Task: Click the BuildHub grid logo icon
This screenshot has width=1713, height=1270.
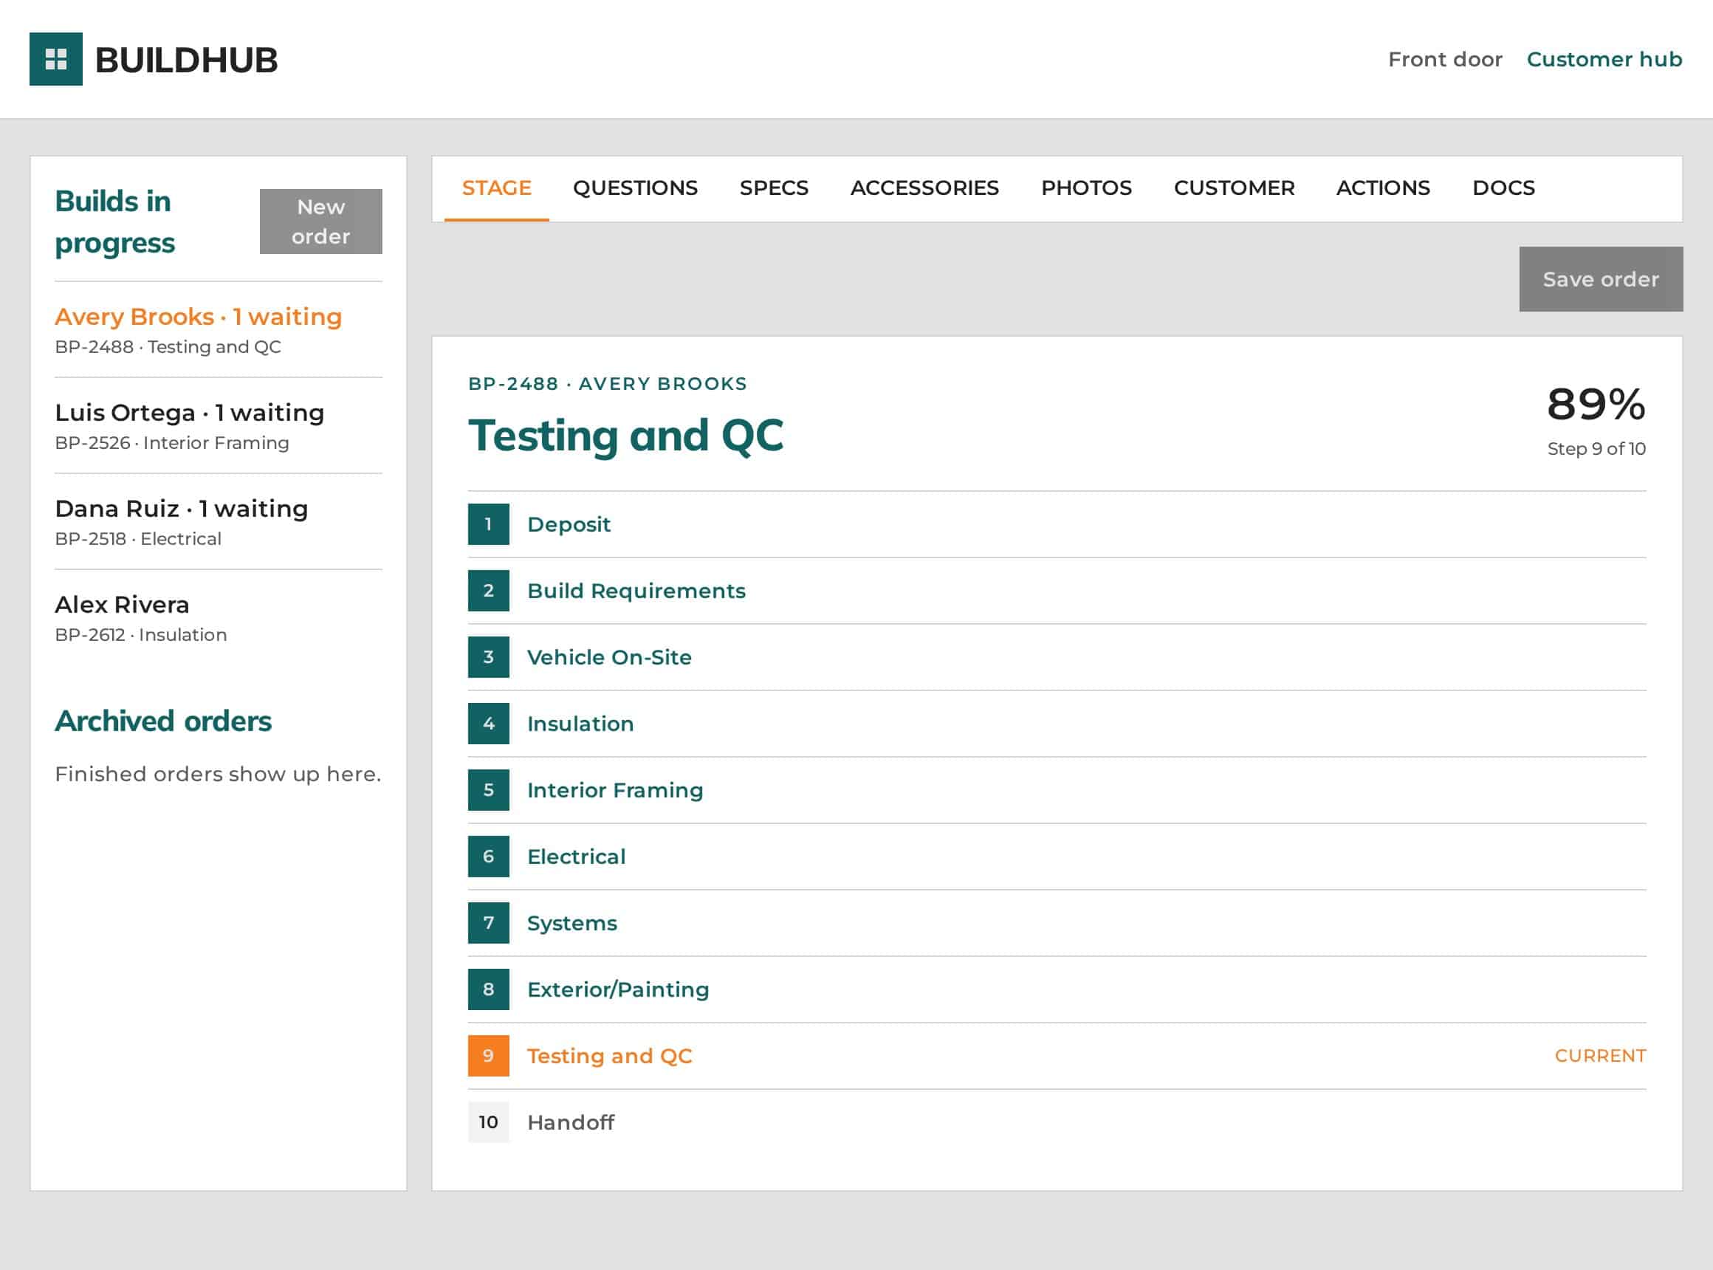Action: (x=55, y=59)
